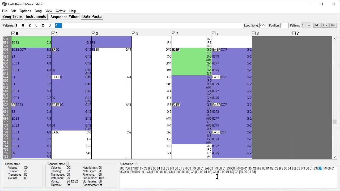Click the Del pattern button

click(333, 25)
